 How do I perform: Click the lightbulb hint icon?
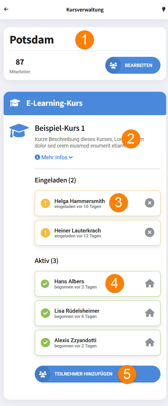click(164, 9)
